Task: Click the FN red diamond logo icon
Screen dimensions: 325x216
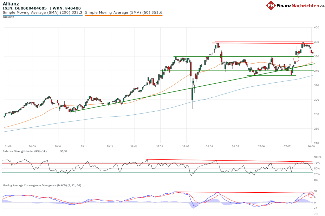Action: coord(271,6)
